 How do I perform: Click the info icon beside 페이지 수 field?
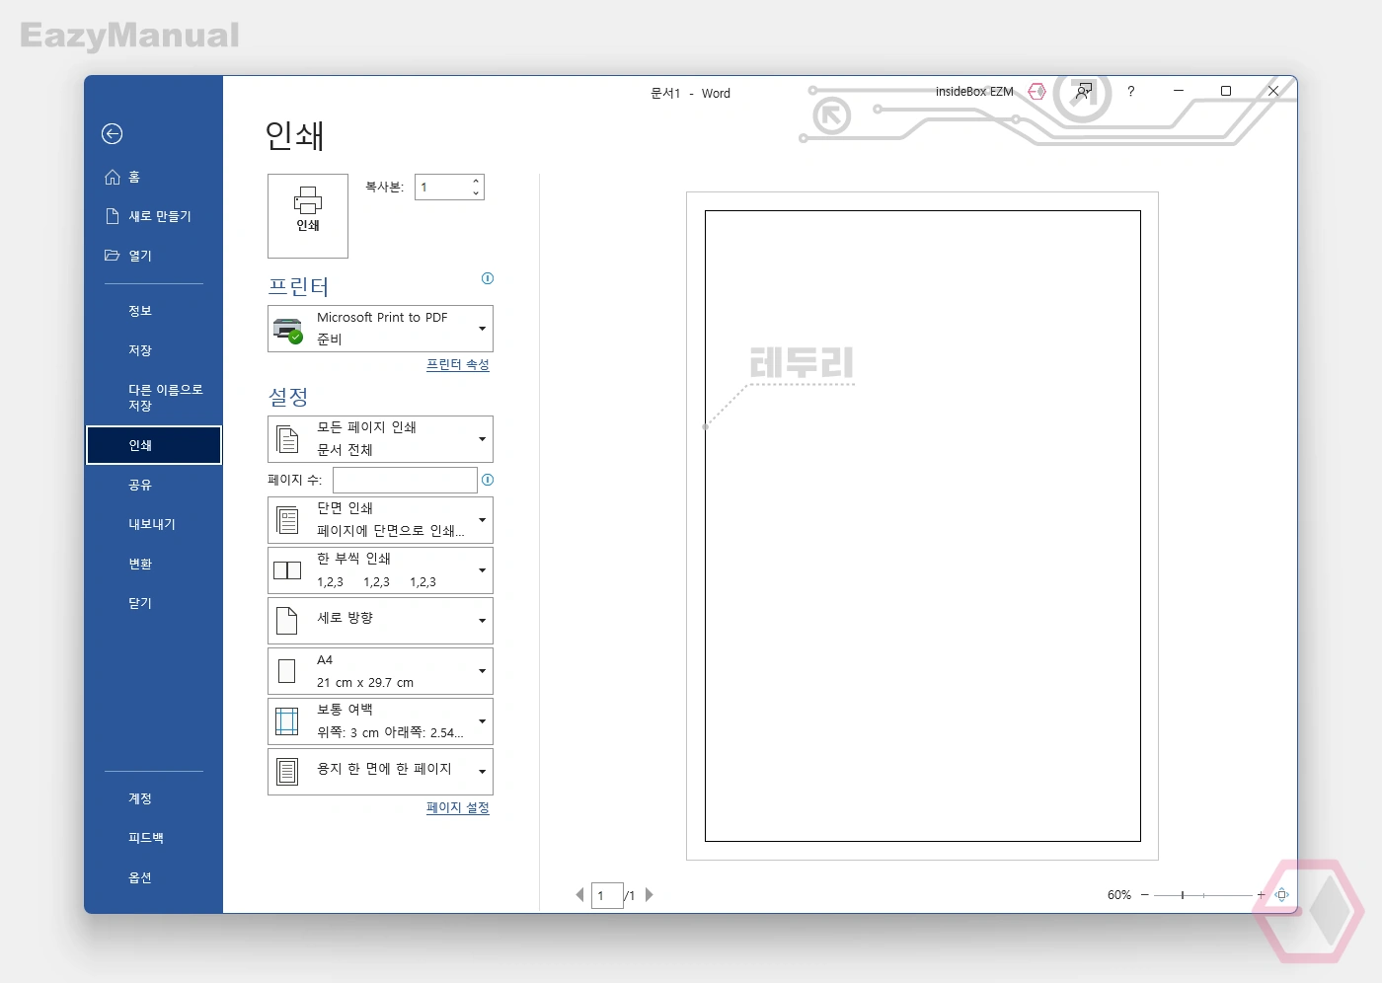click(488, 480)
